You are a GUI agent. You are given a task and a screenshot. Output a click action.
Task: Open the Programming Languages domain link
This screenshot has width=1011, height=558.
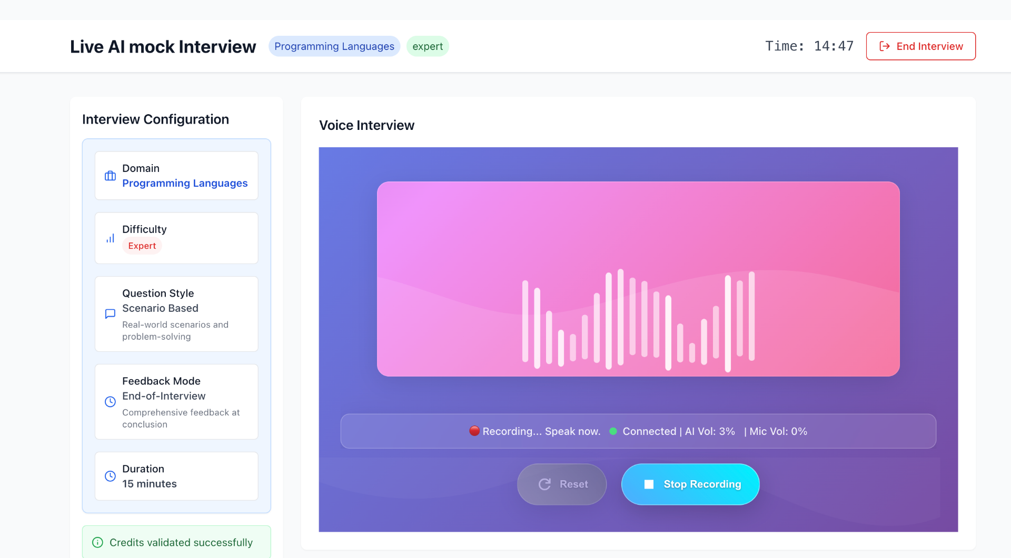tap(185, 183)
